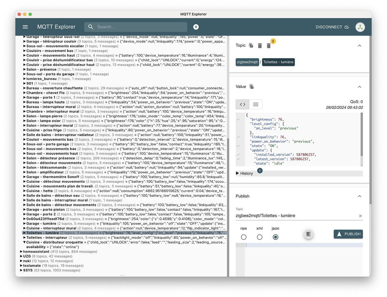The height and width of the screenshot is (297, 387).
Task: Show chart for the state value
Action: [238, 146]
